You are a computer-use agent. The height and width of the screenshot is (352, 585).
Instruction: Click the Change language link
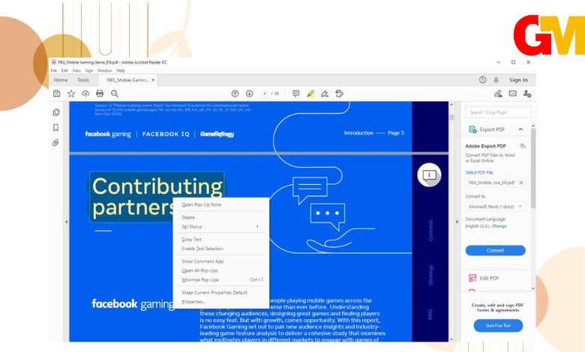(x=499, y=226)
